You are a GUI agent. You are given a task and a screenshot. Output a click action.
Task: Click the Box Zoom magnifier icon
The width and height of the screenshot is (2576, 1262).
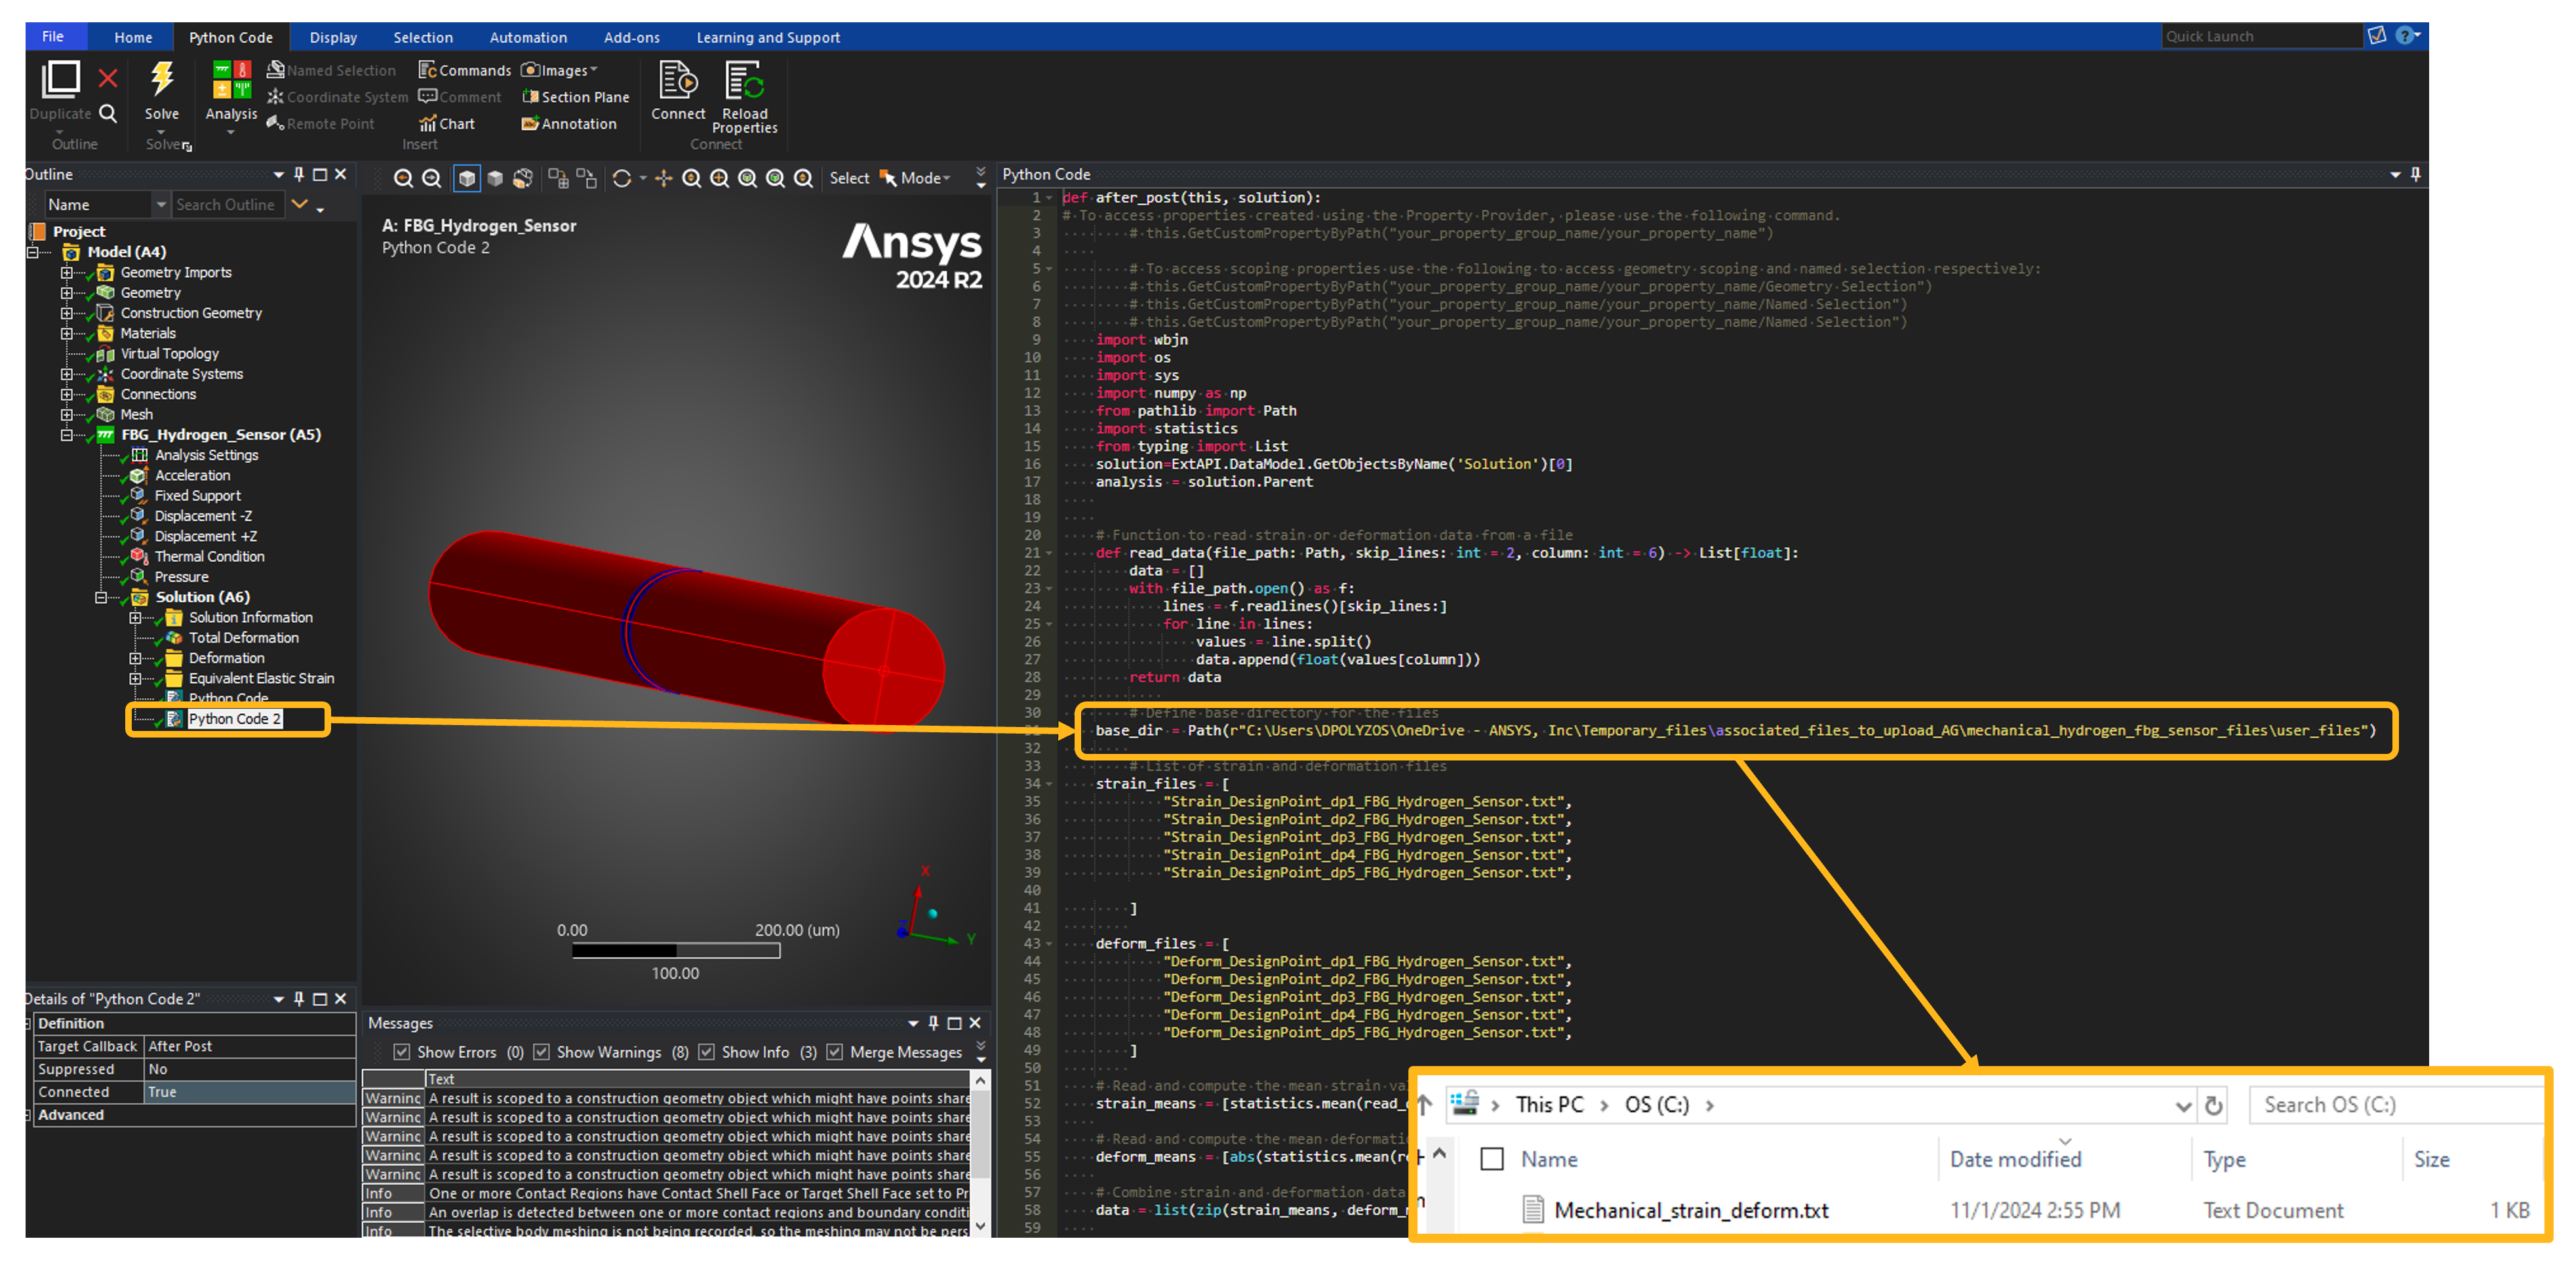[719, 178]
